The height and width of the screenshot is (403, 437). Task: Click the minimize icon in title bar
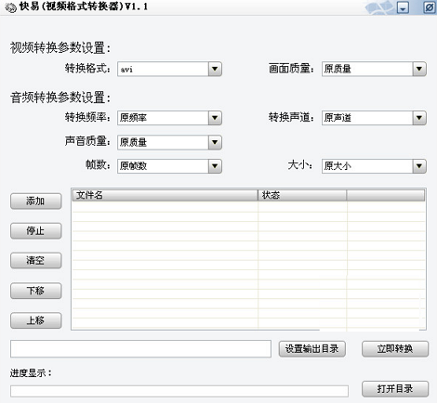click(403, 7)
